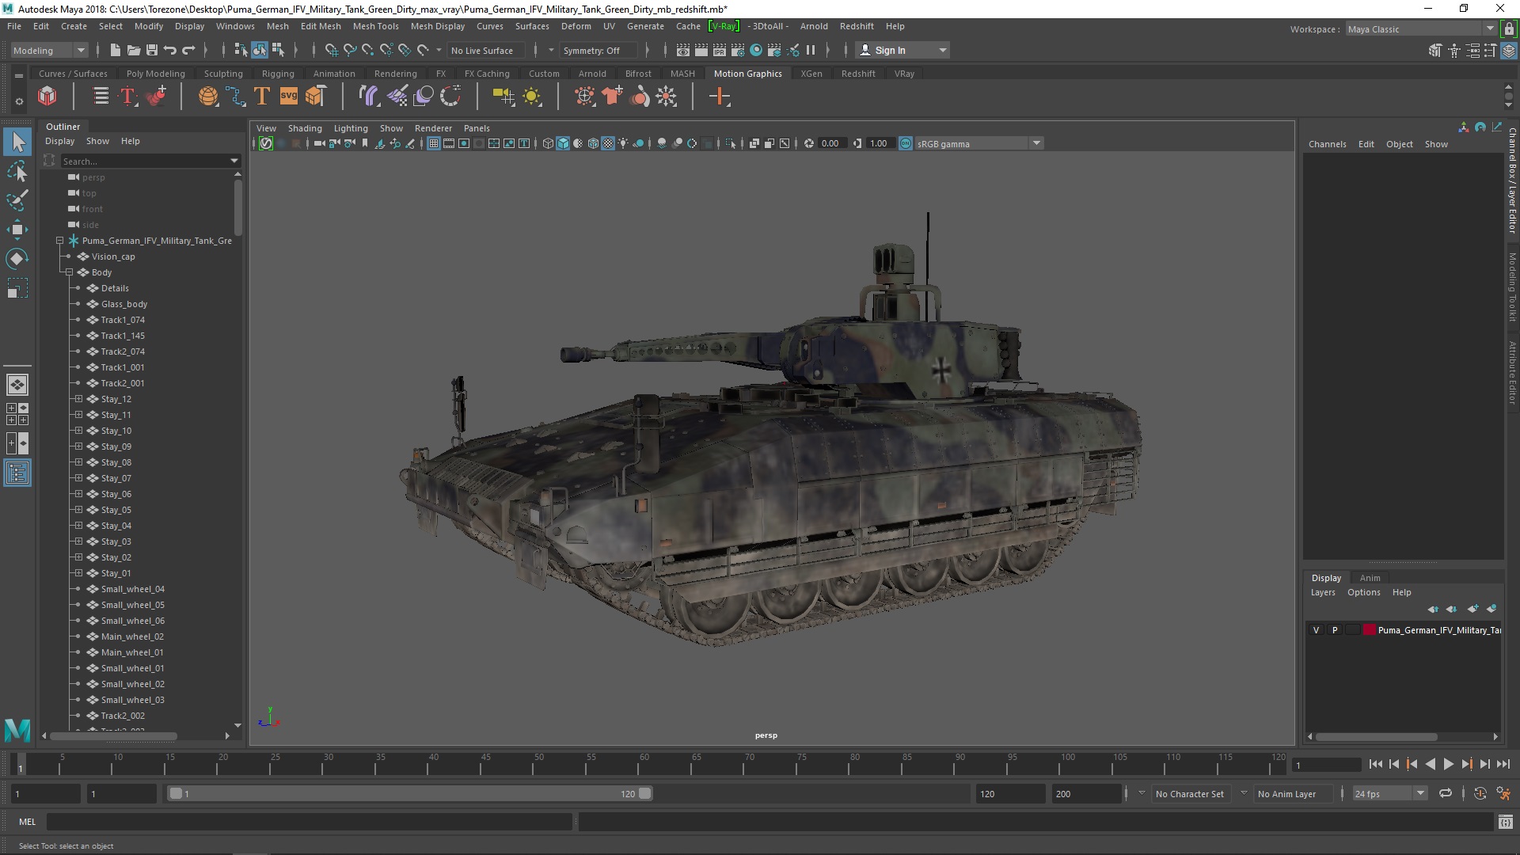Viewport: 1520px width, 855px height.
Task: Select the Select Tool arrow icon
Action: point(17,142)
